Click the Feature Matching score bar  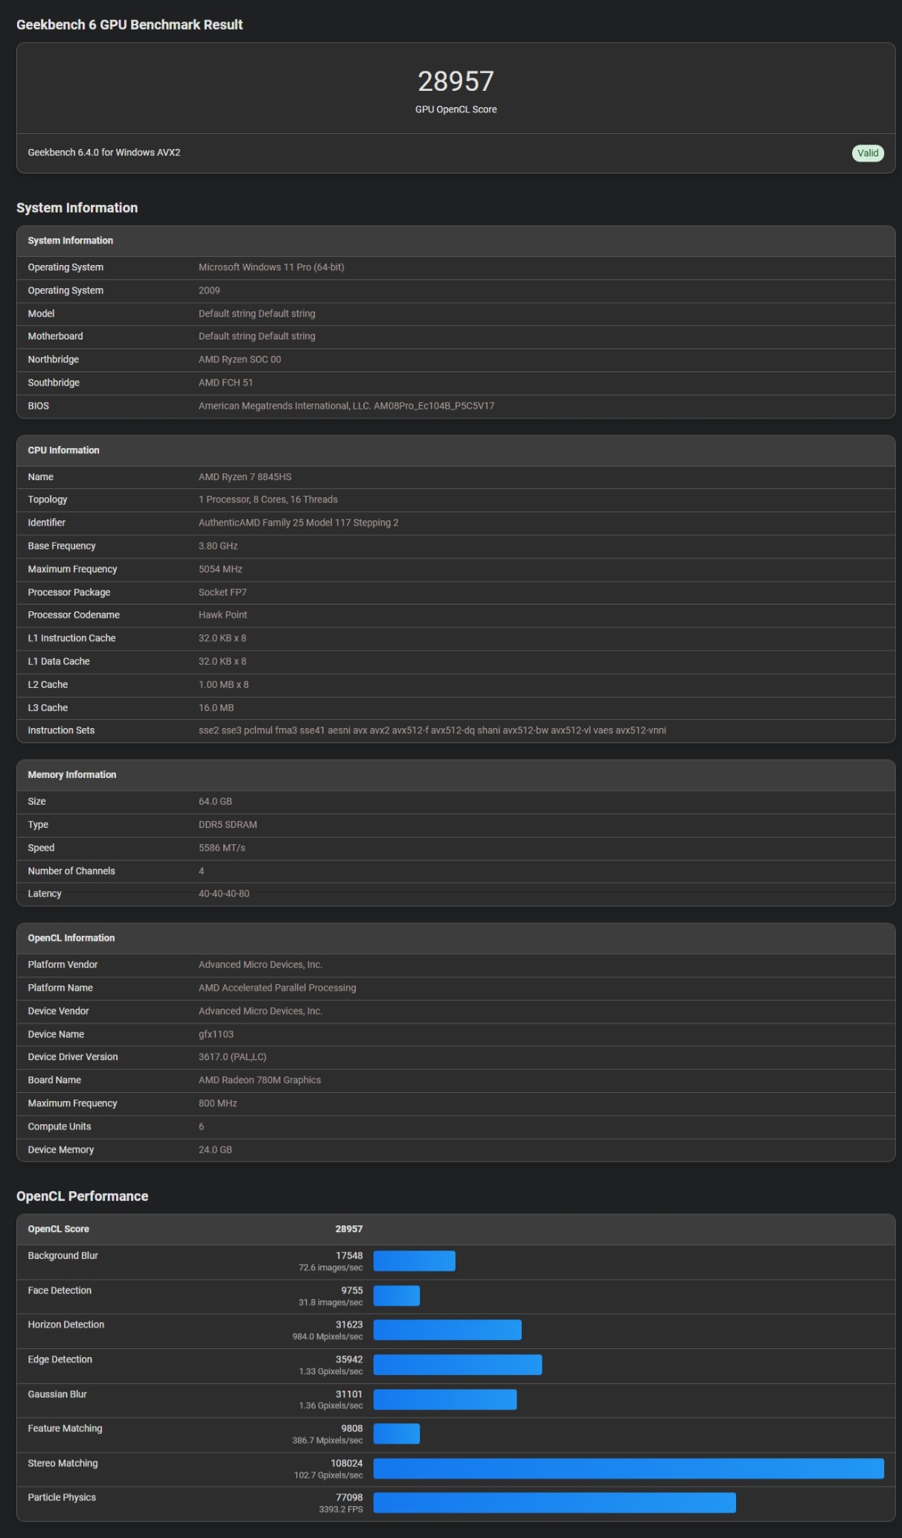point(397,1434)
